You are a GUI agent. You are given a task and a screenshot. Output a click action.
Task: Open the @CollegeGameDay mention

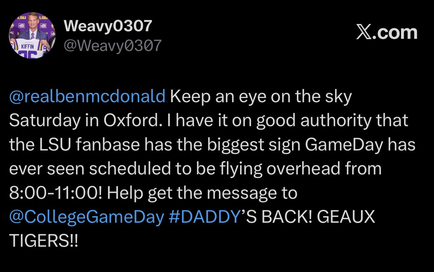pyautogui.click(x=86, y=217)
